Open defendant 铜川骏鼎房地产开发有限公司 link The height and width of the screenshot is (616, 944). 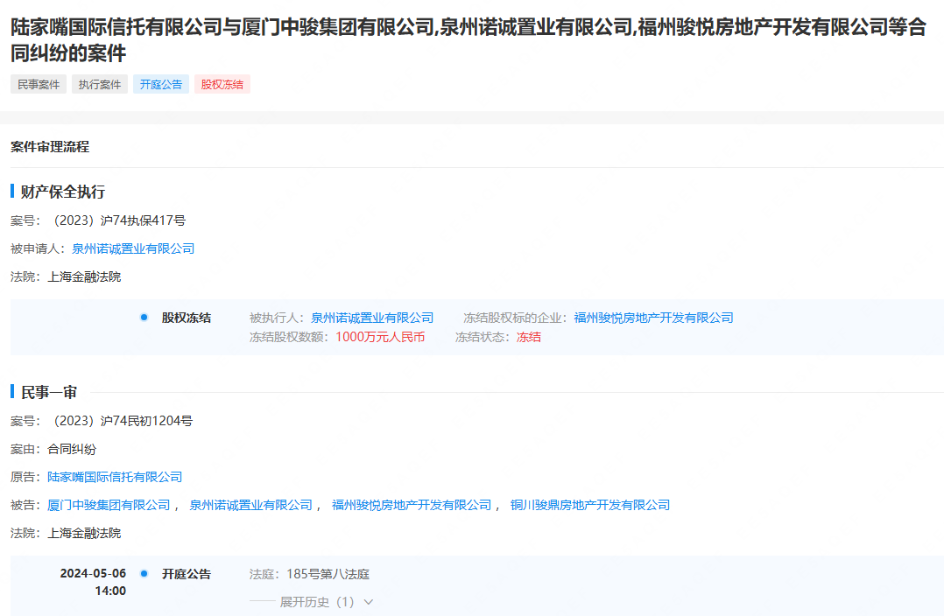(590, 506)
